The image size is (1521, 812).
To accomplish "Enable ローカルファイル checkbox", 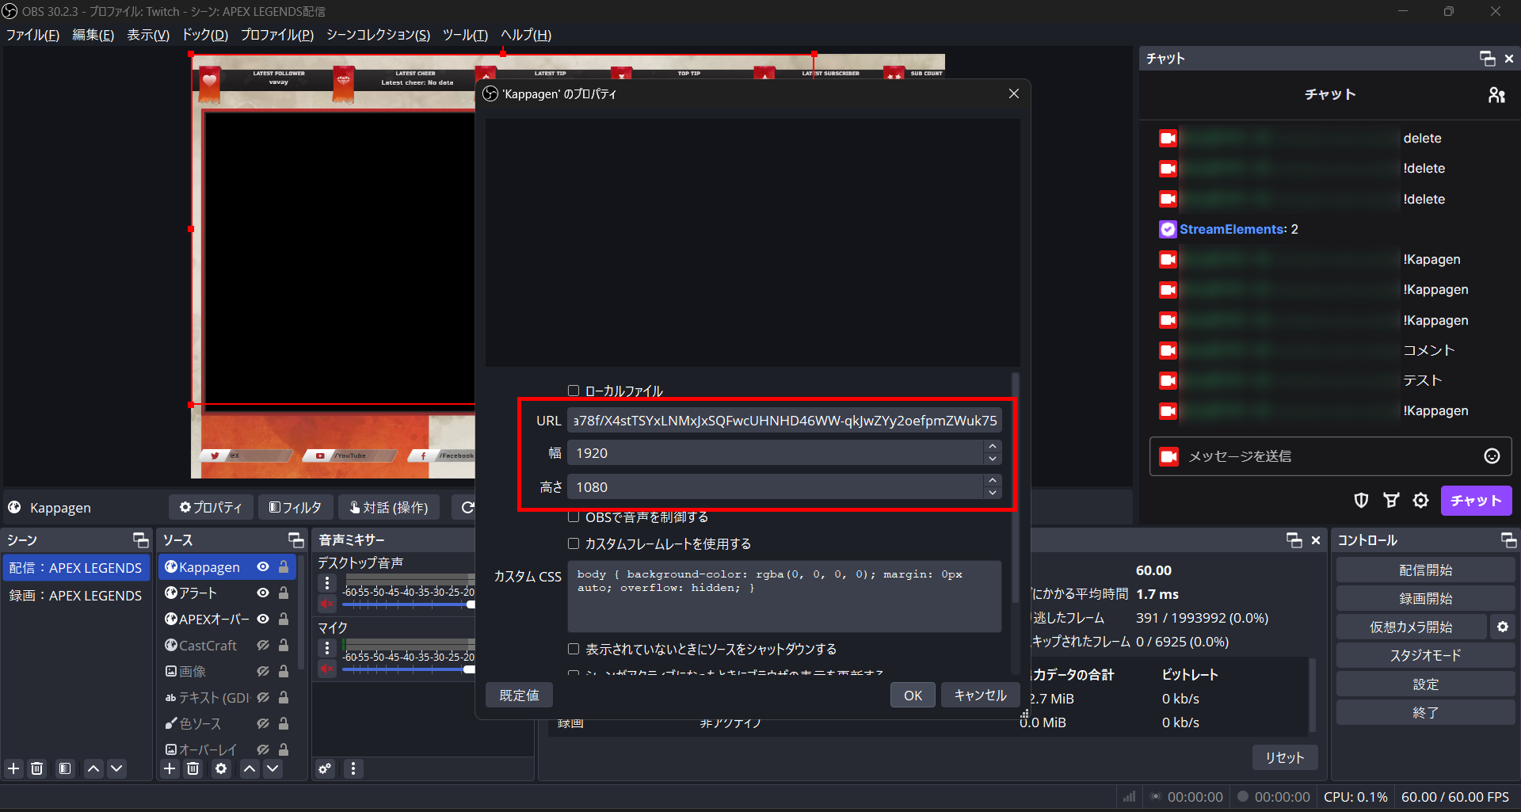I will coord(574,391).
